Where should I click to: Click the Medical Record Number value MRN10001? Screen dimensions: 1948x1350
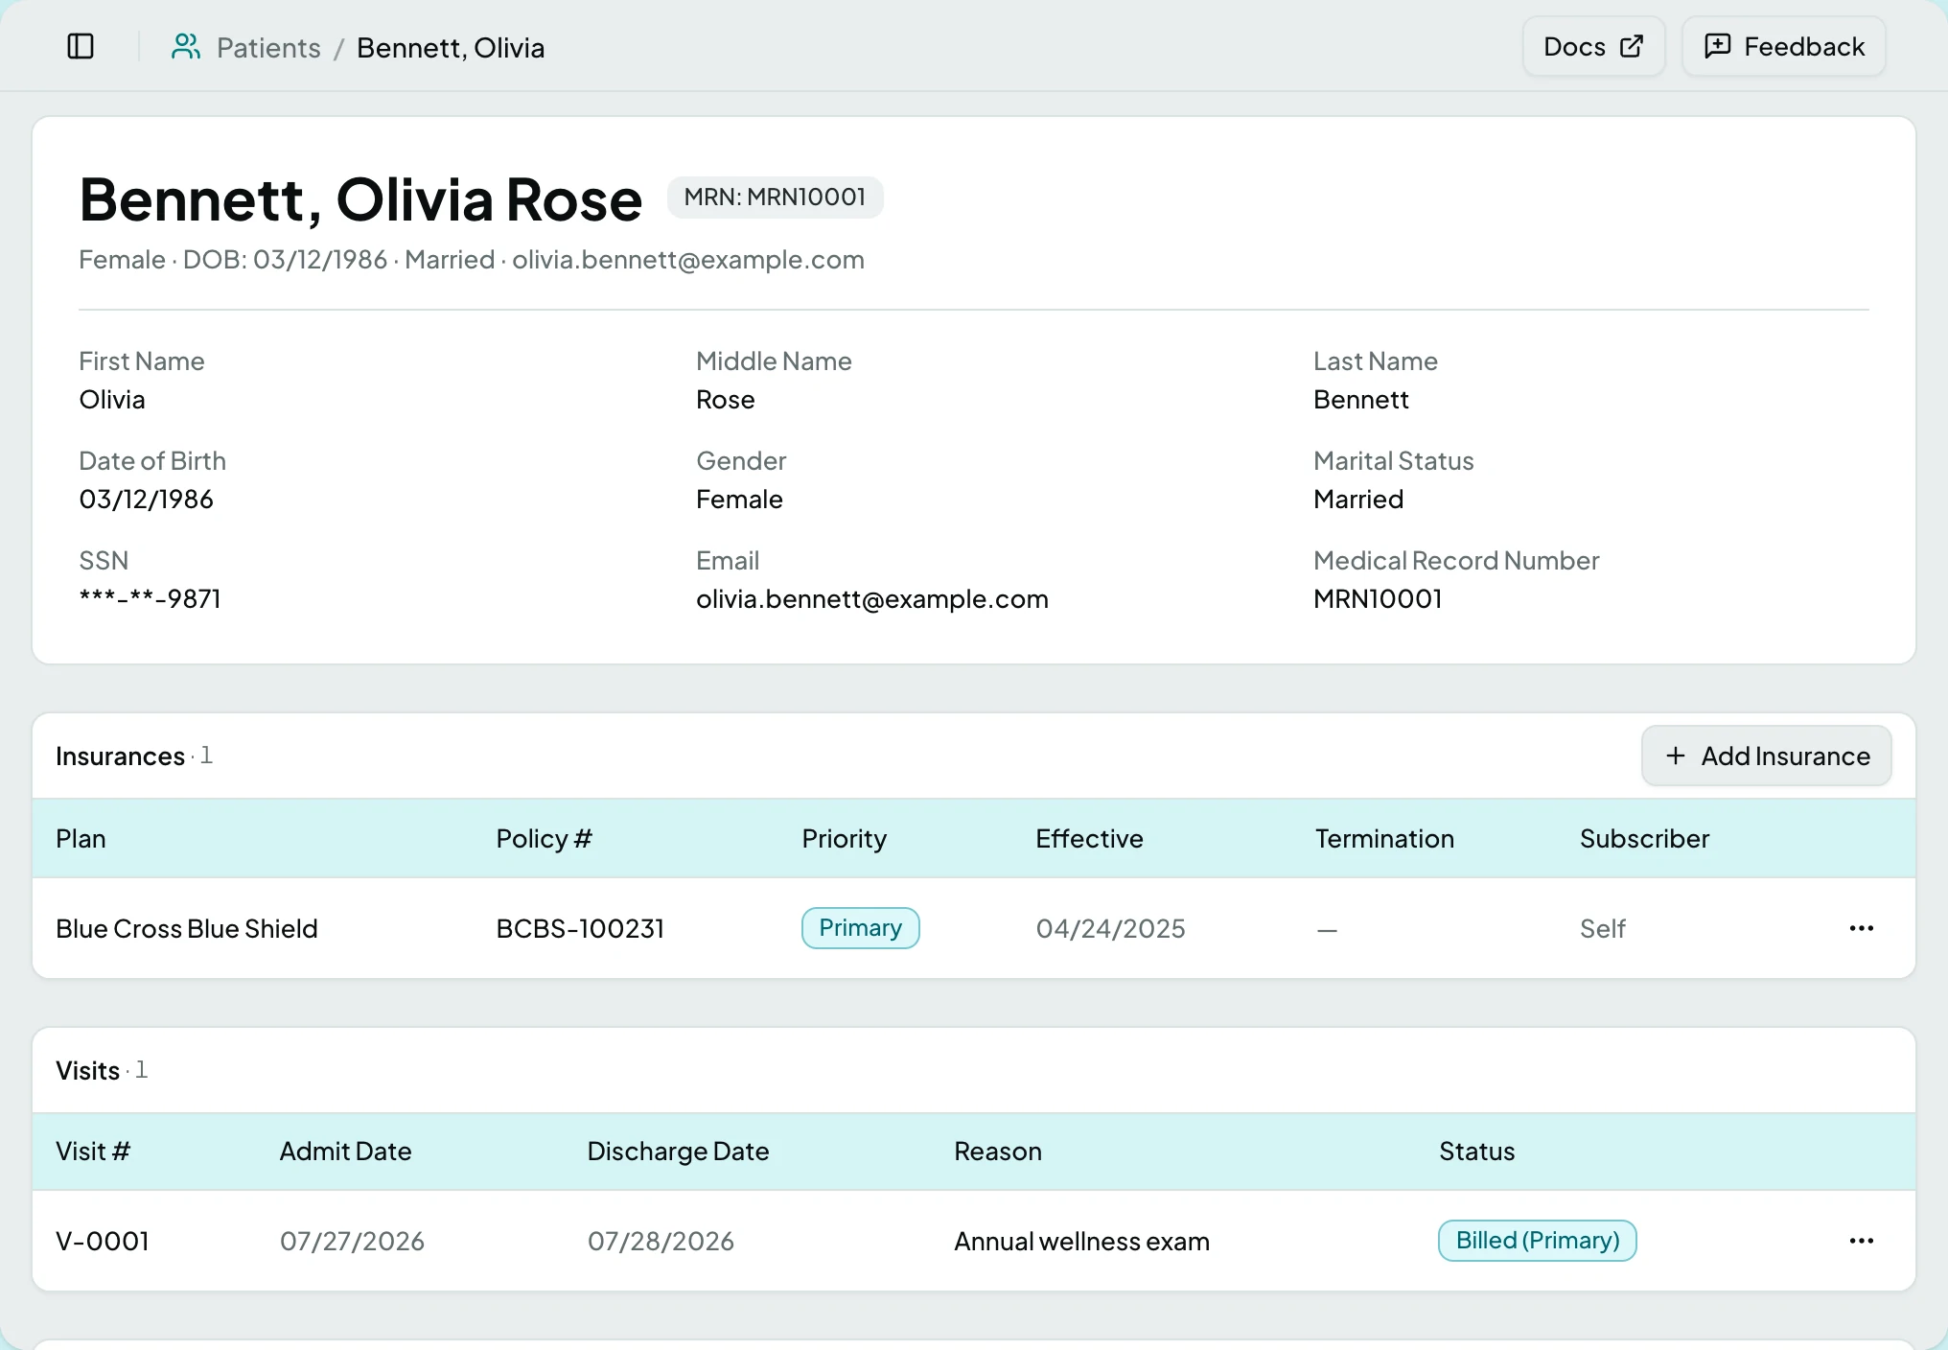[x=1378, y=598]
